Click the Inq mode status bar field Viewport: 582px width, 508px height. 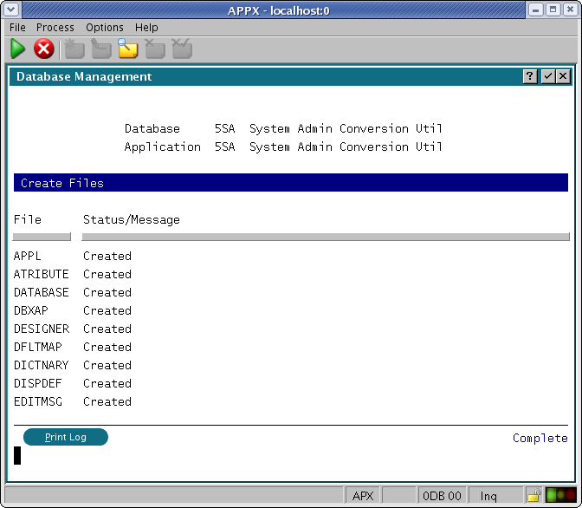pyautogui.click(x=489, y=496)
